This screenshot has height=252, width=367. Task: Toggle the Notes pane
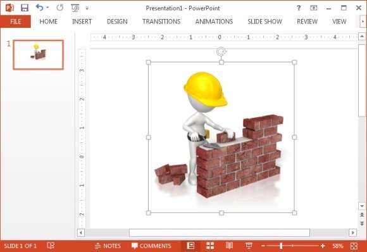(x=108, y=246)
